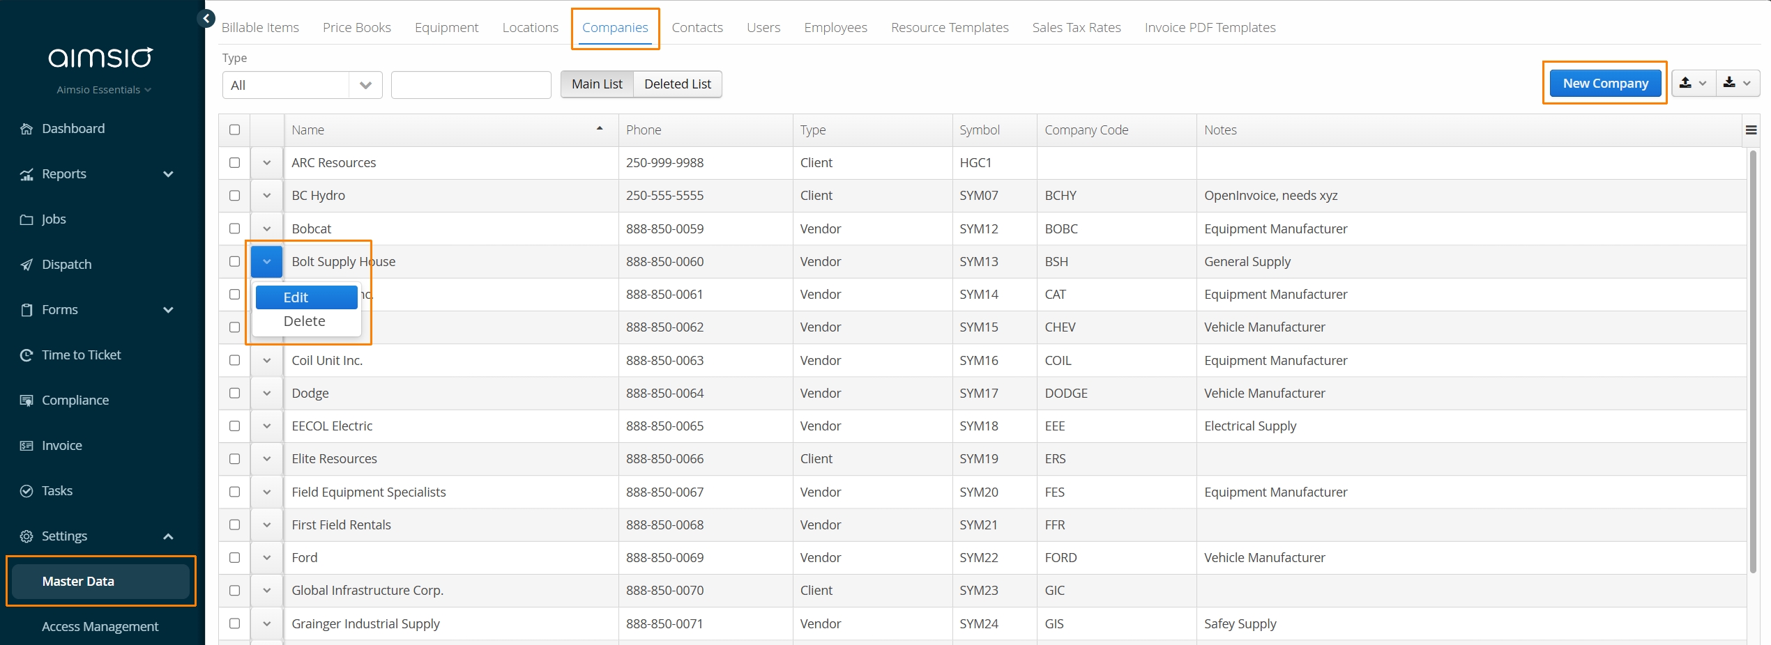1771x645 pixels.
Task: Check the ARC Resources row checkbox
Action: coord(234,162)
